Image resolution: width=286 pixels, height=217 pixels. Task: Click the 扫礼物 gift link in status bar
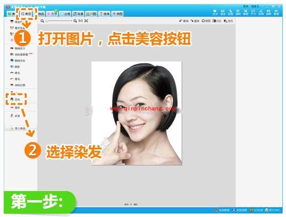coord(256,210)
